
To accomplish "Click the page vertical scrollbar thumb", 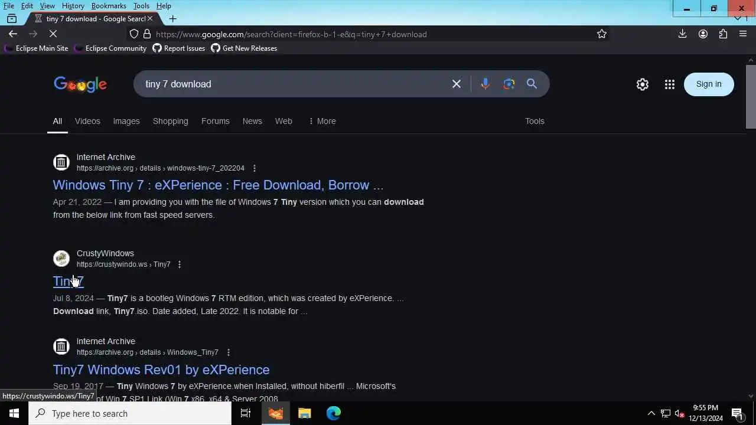I will pos(751,97).
